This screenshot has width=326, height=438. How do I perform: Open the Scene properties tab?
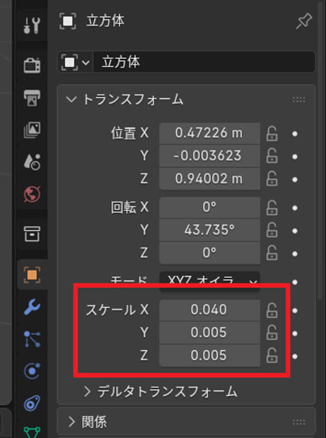click(32, 162)
